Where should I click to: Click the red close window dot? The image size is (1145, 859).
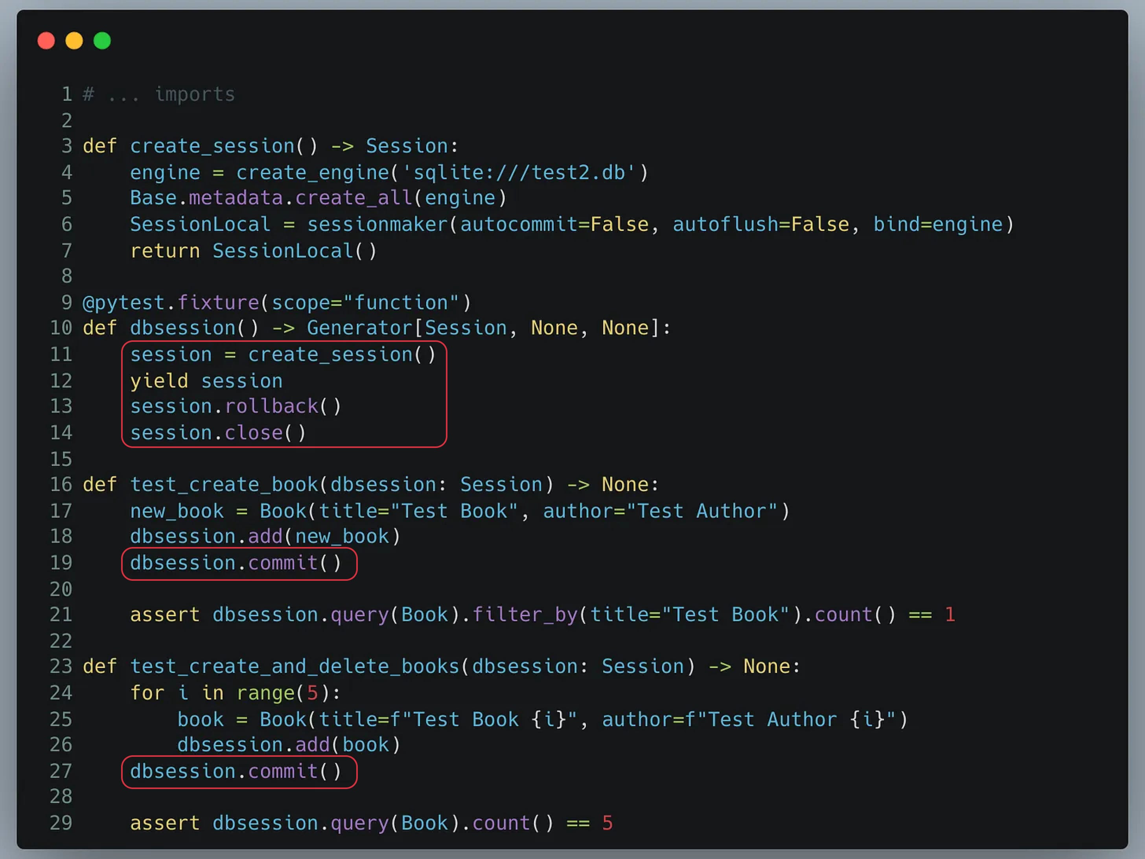click(x=46, y=41)
